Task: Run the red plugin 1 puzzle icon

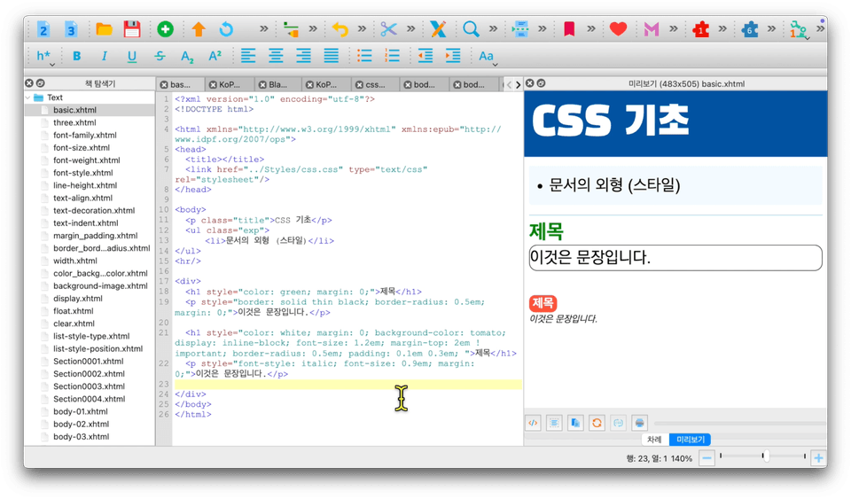Action: click(x=700, y=28)
